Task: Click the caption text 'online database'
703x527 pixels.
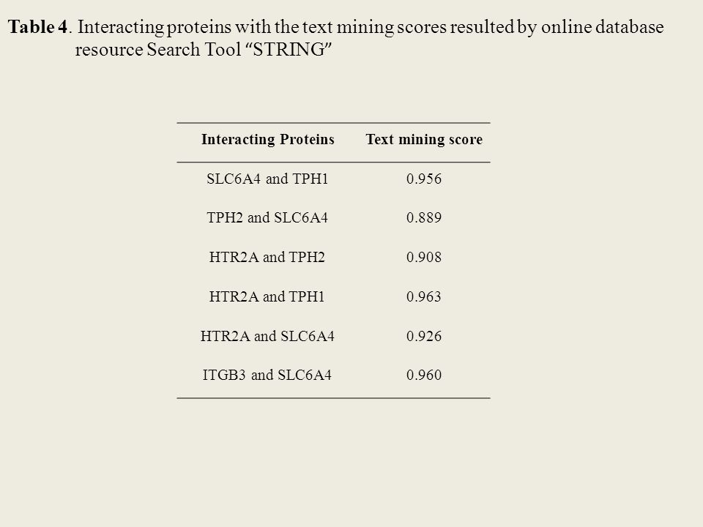Action: coord(602,27)
